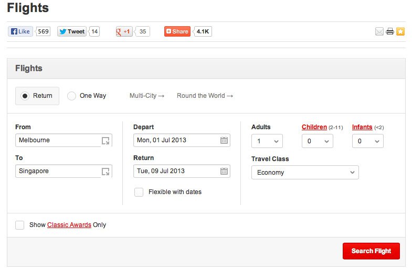This screenshot has height=272, width=412.
Task: Click the email icon at top right
Action: 379,31
